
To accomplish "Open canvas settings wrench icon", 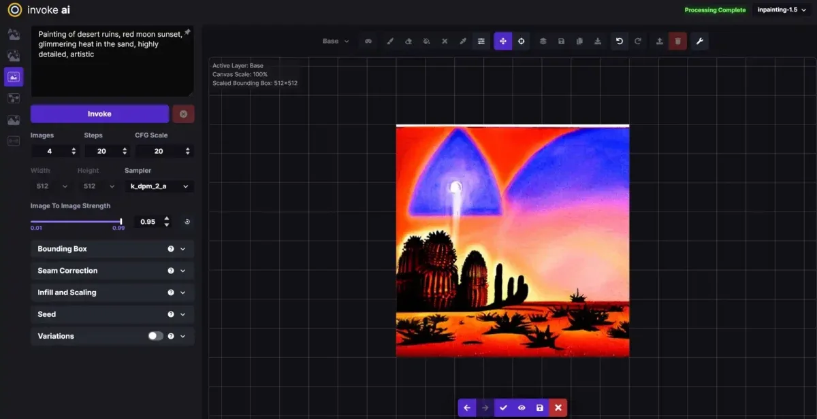I will [699, 41].
